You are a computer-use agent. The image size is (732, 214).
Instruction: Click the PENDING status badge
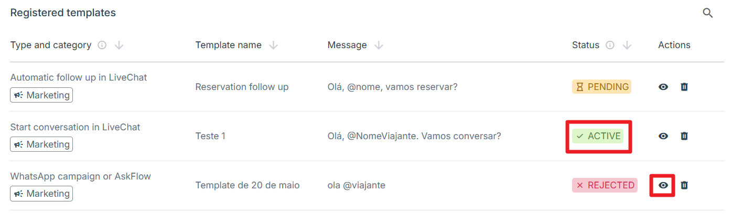[x=601, y=87]
